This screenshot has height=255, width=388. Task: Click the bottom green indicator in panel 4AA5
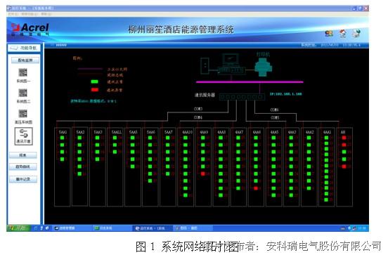[x=273, y=195]
